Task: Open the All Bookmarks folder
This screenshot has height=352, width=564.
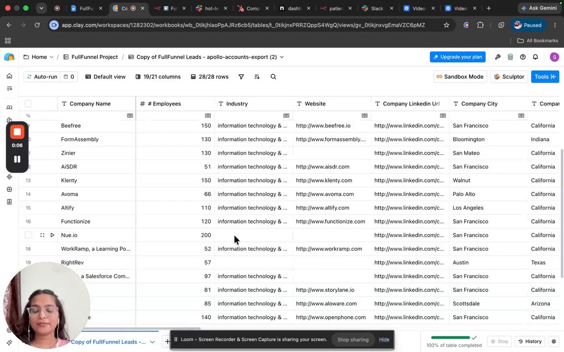Action: pos(538,41)
